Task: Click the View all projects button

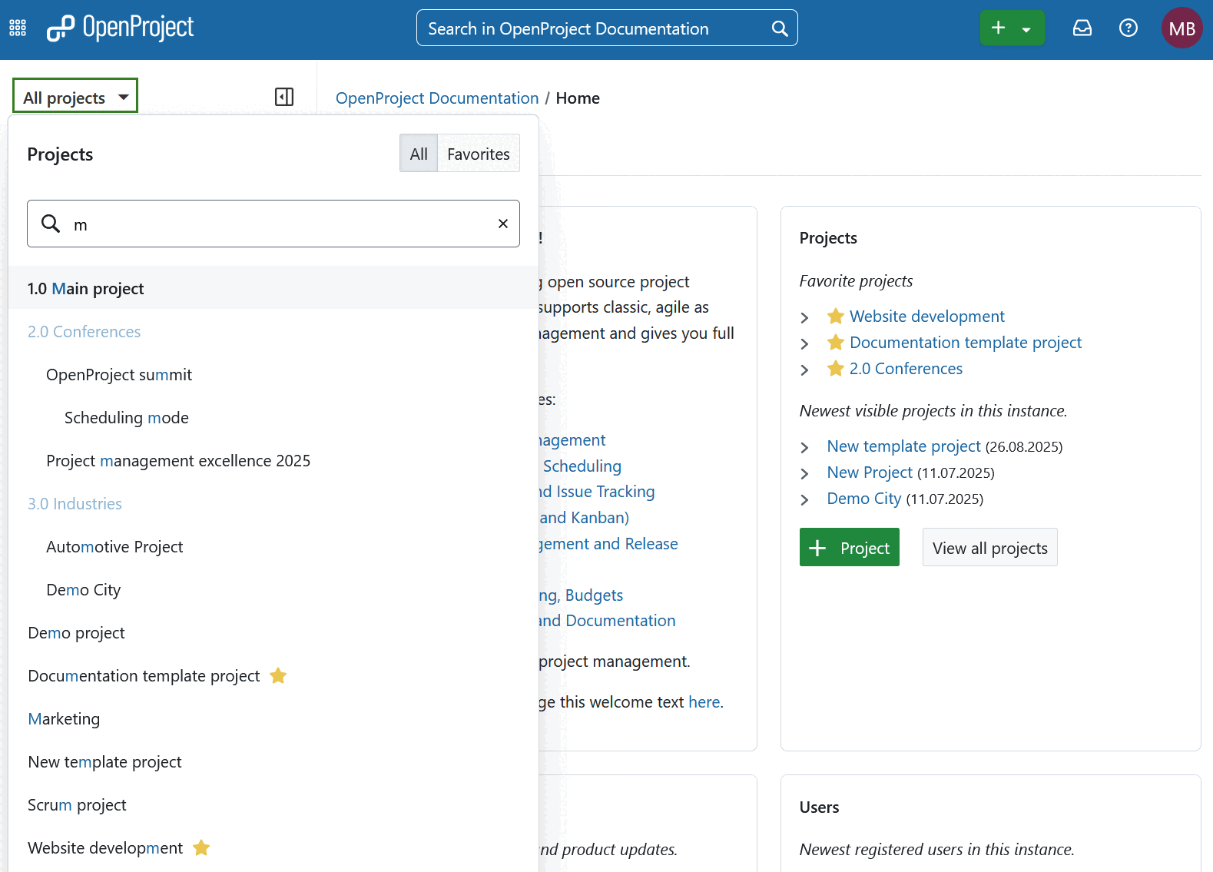Action: pyautogui.click(x=989, y=548)
